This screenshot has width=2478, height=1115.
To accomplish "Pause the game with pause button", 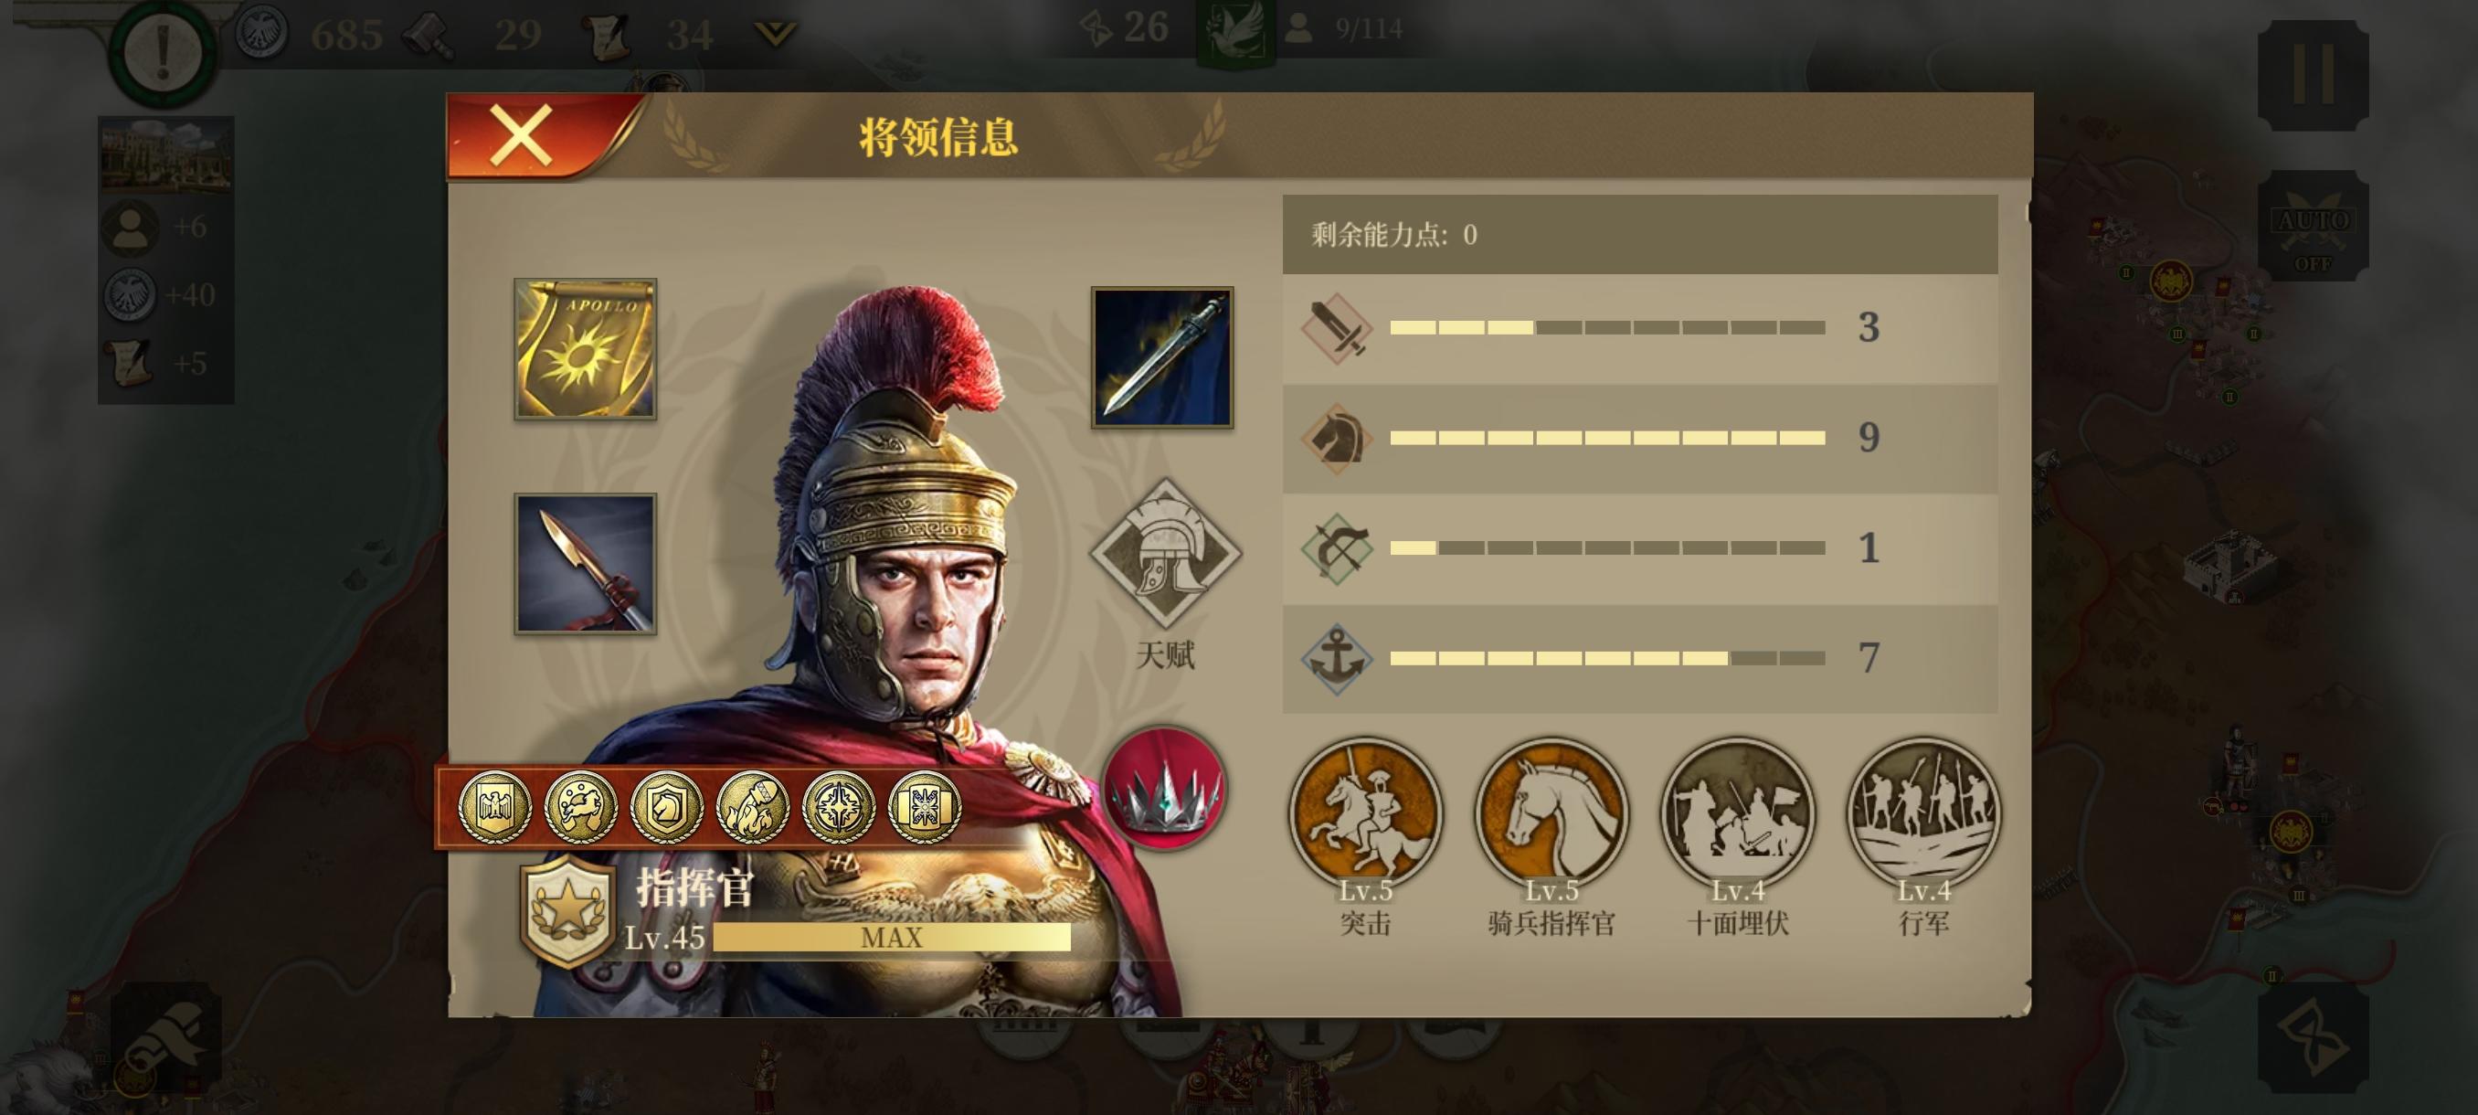I will 2313,75.
